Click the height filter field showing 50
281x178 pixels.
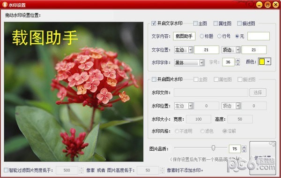(x=148, y=170)
